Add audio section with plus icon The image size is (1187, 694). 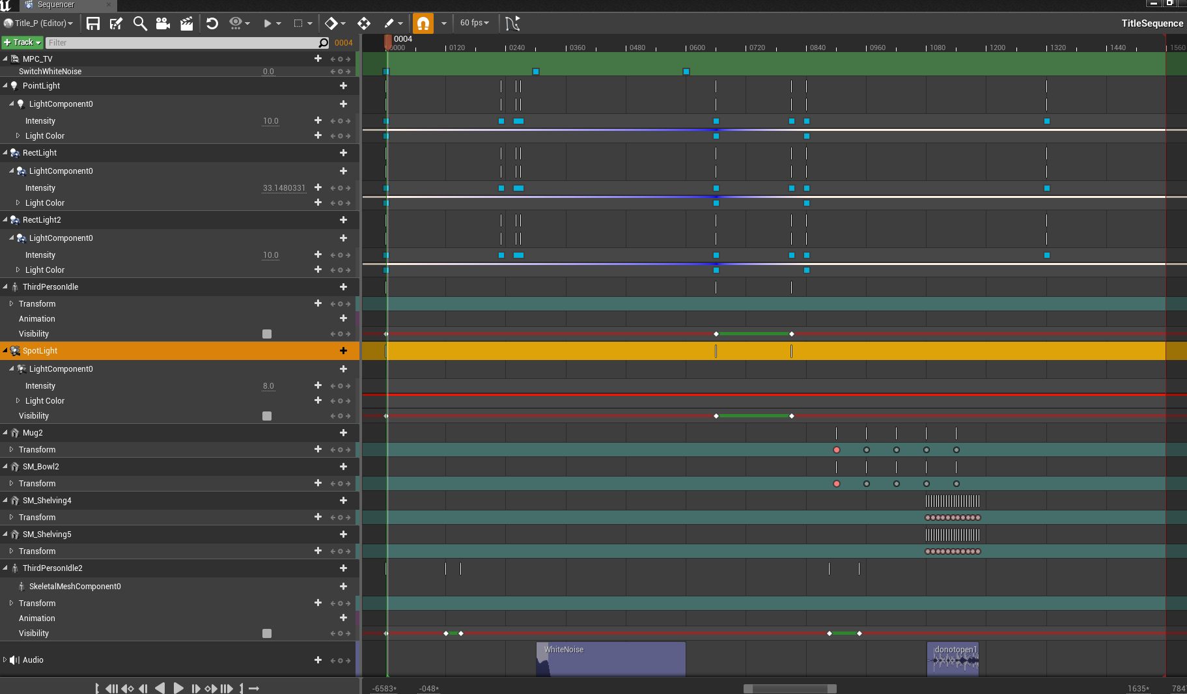tap(318, 659)
